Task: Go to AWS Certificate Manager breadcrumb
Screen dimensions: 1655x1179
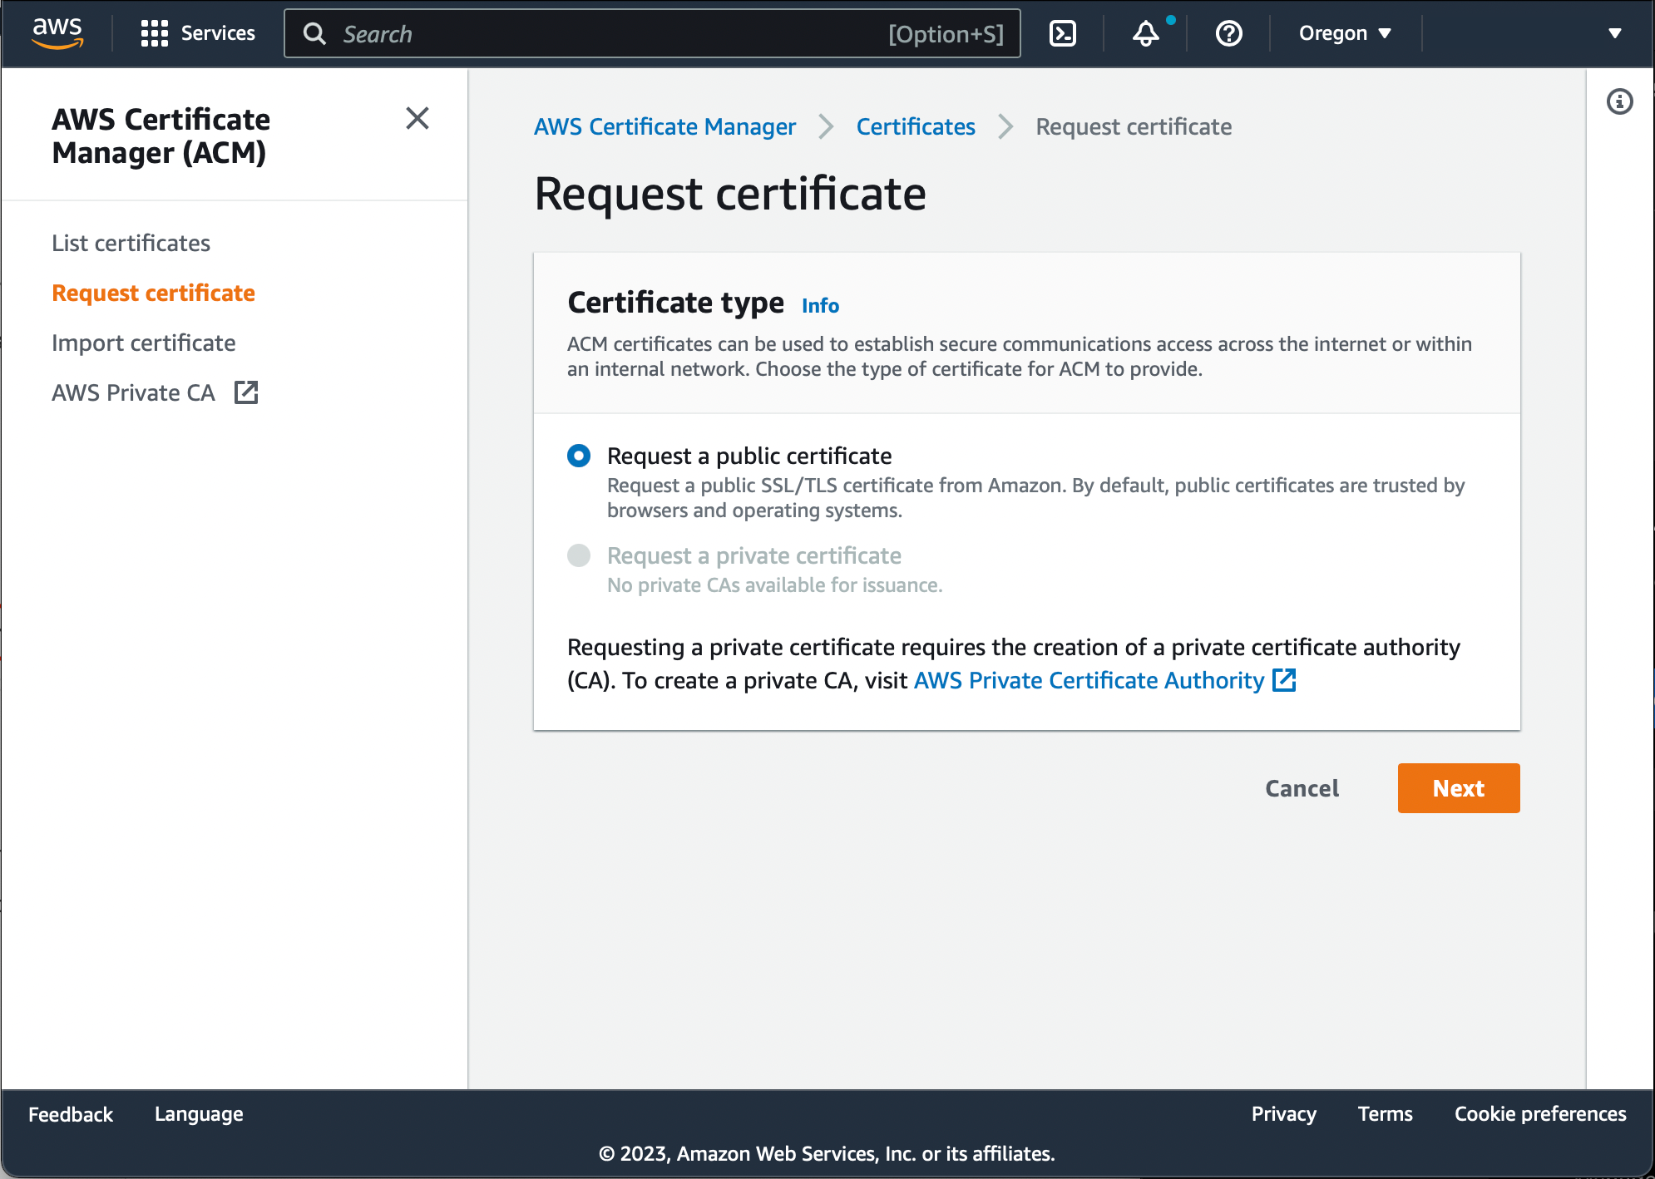Action: (x=664, y=126)
